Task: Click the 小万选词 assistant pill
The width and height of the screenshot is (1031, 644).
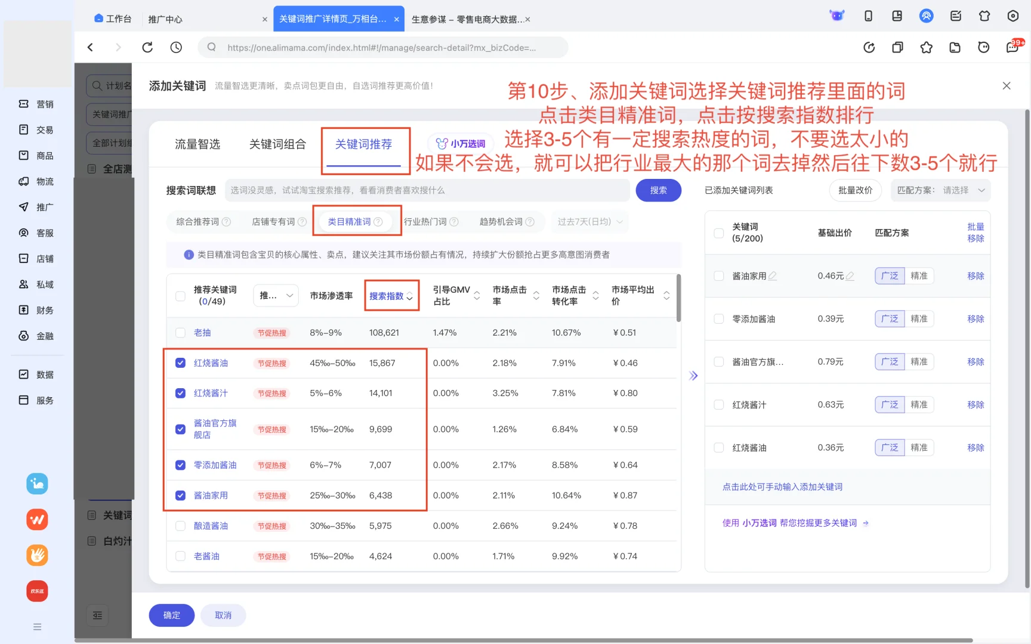Action: pos(459,143)
